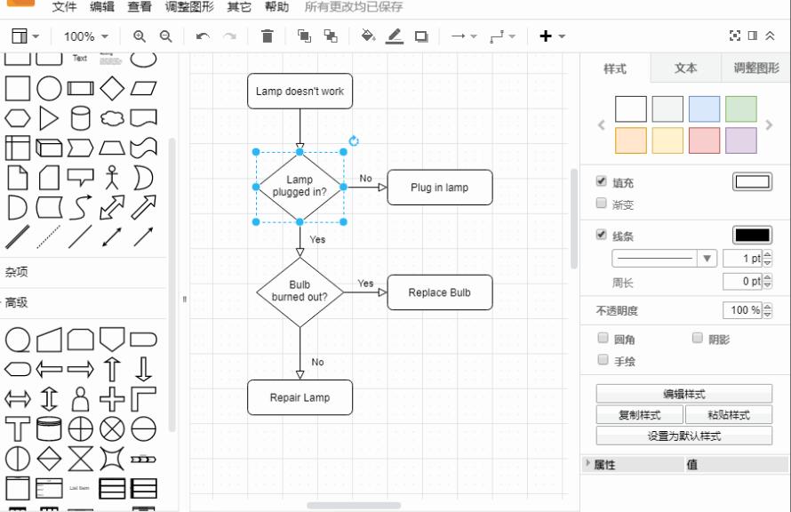This screenshot has height=512, width=791.
Task: Uncheck the 填充 fill checkbox
Action: 602,181
